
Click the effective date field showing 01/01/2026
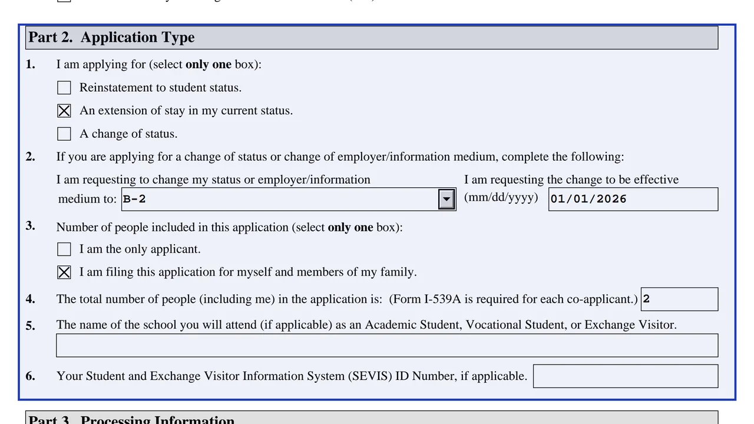[633, 199]
